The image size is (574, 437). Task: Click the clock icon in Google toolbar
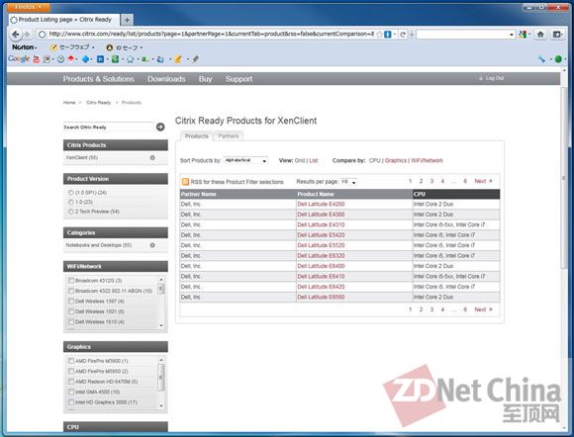(x=60, y=59)
